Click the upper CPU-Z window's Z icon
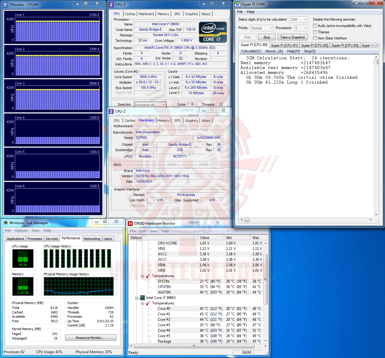The image size is (385, 358). pyautogui.click(x=111, y=5)
